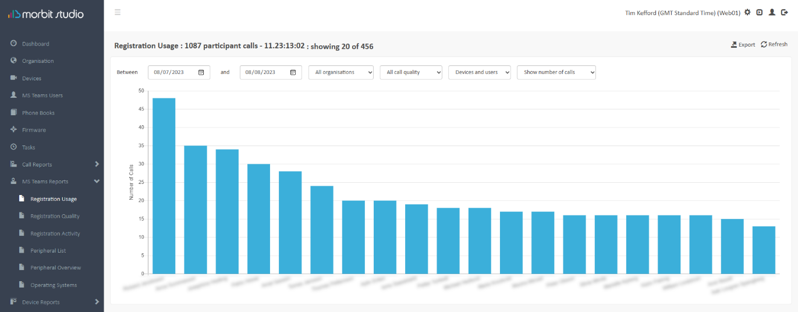
Task: Open the All organisations dropdown
Action: pyautogui.click(x=341, y=72)
